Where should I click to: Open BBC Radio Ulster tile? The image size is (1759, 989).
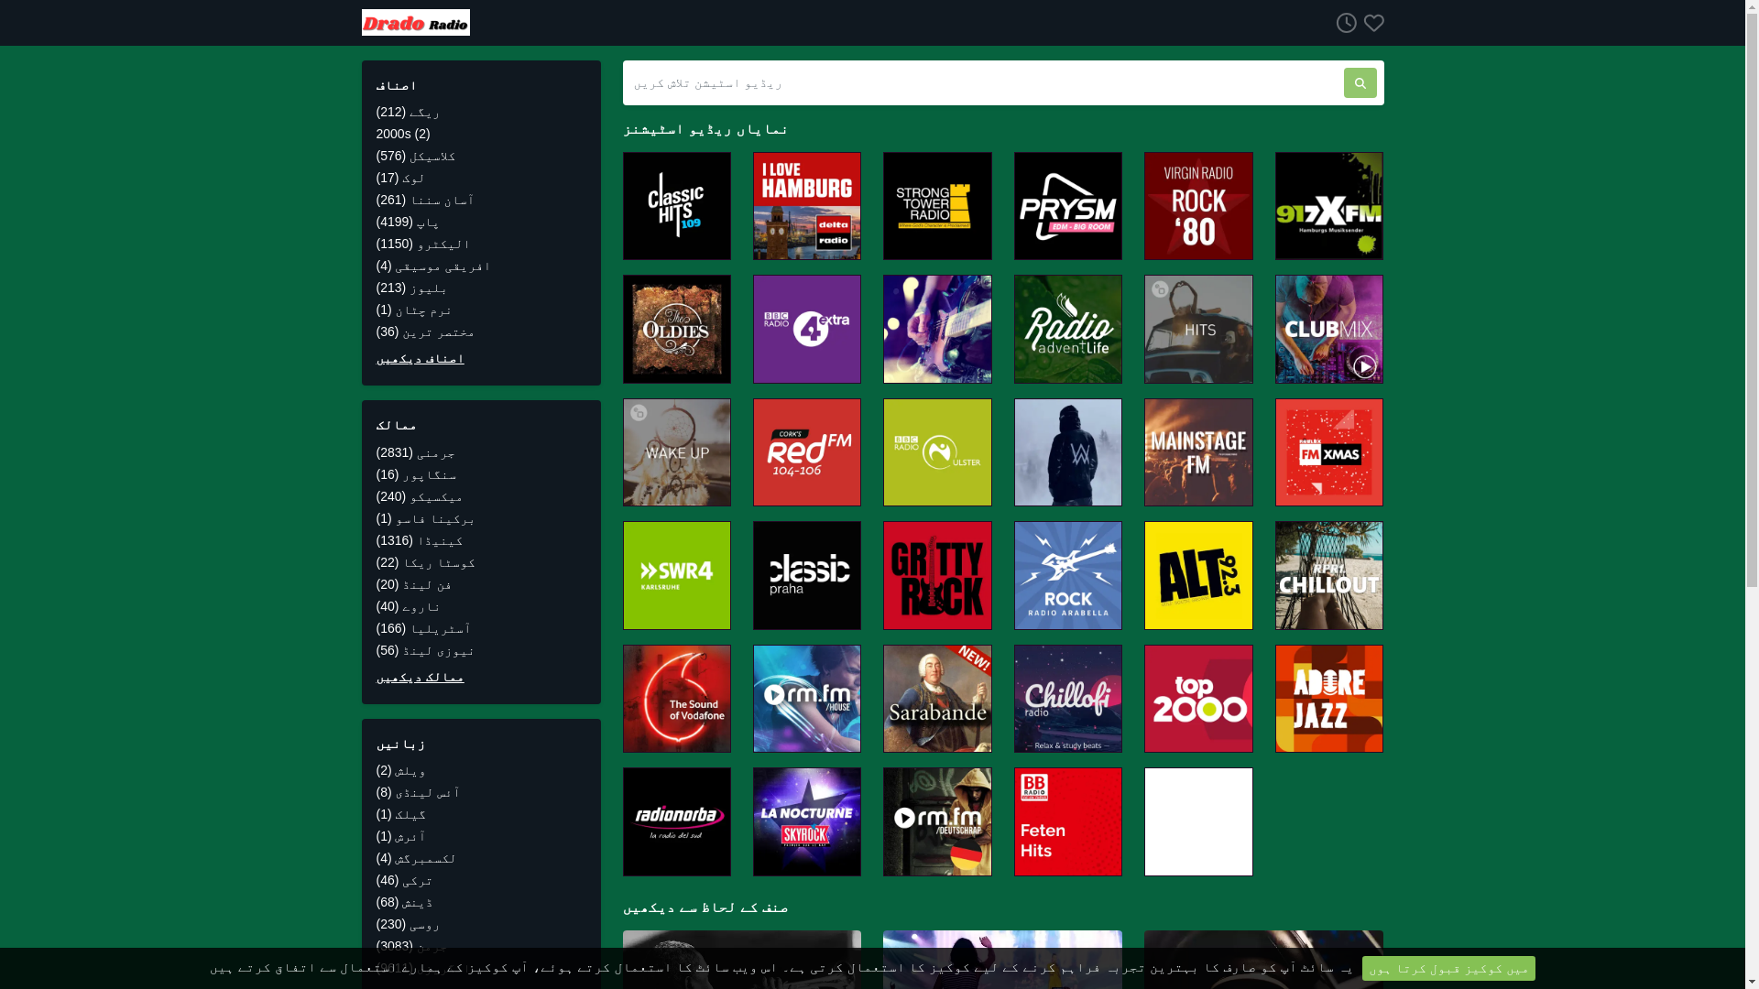(937, 452)
